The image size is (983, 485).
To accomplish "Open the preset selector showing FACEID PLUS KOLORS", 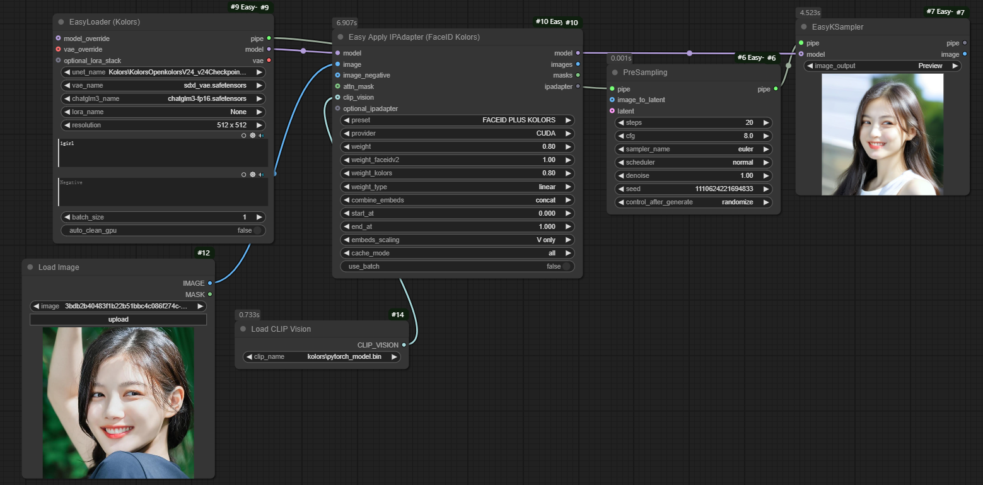I will [457, 120].
